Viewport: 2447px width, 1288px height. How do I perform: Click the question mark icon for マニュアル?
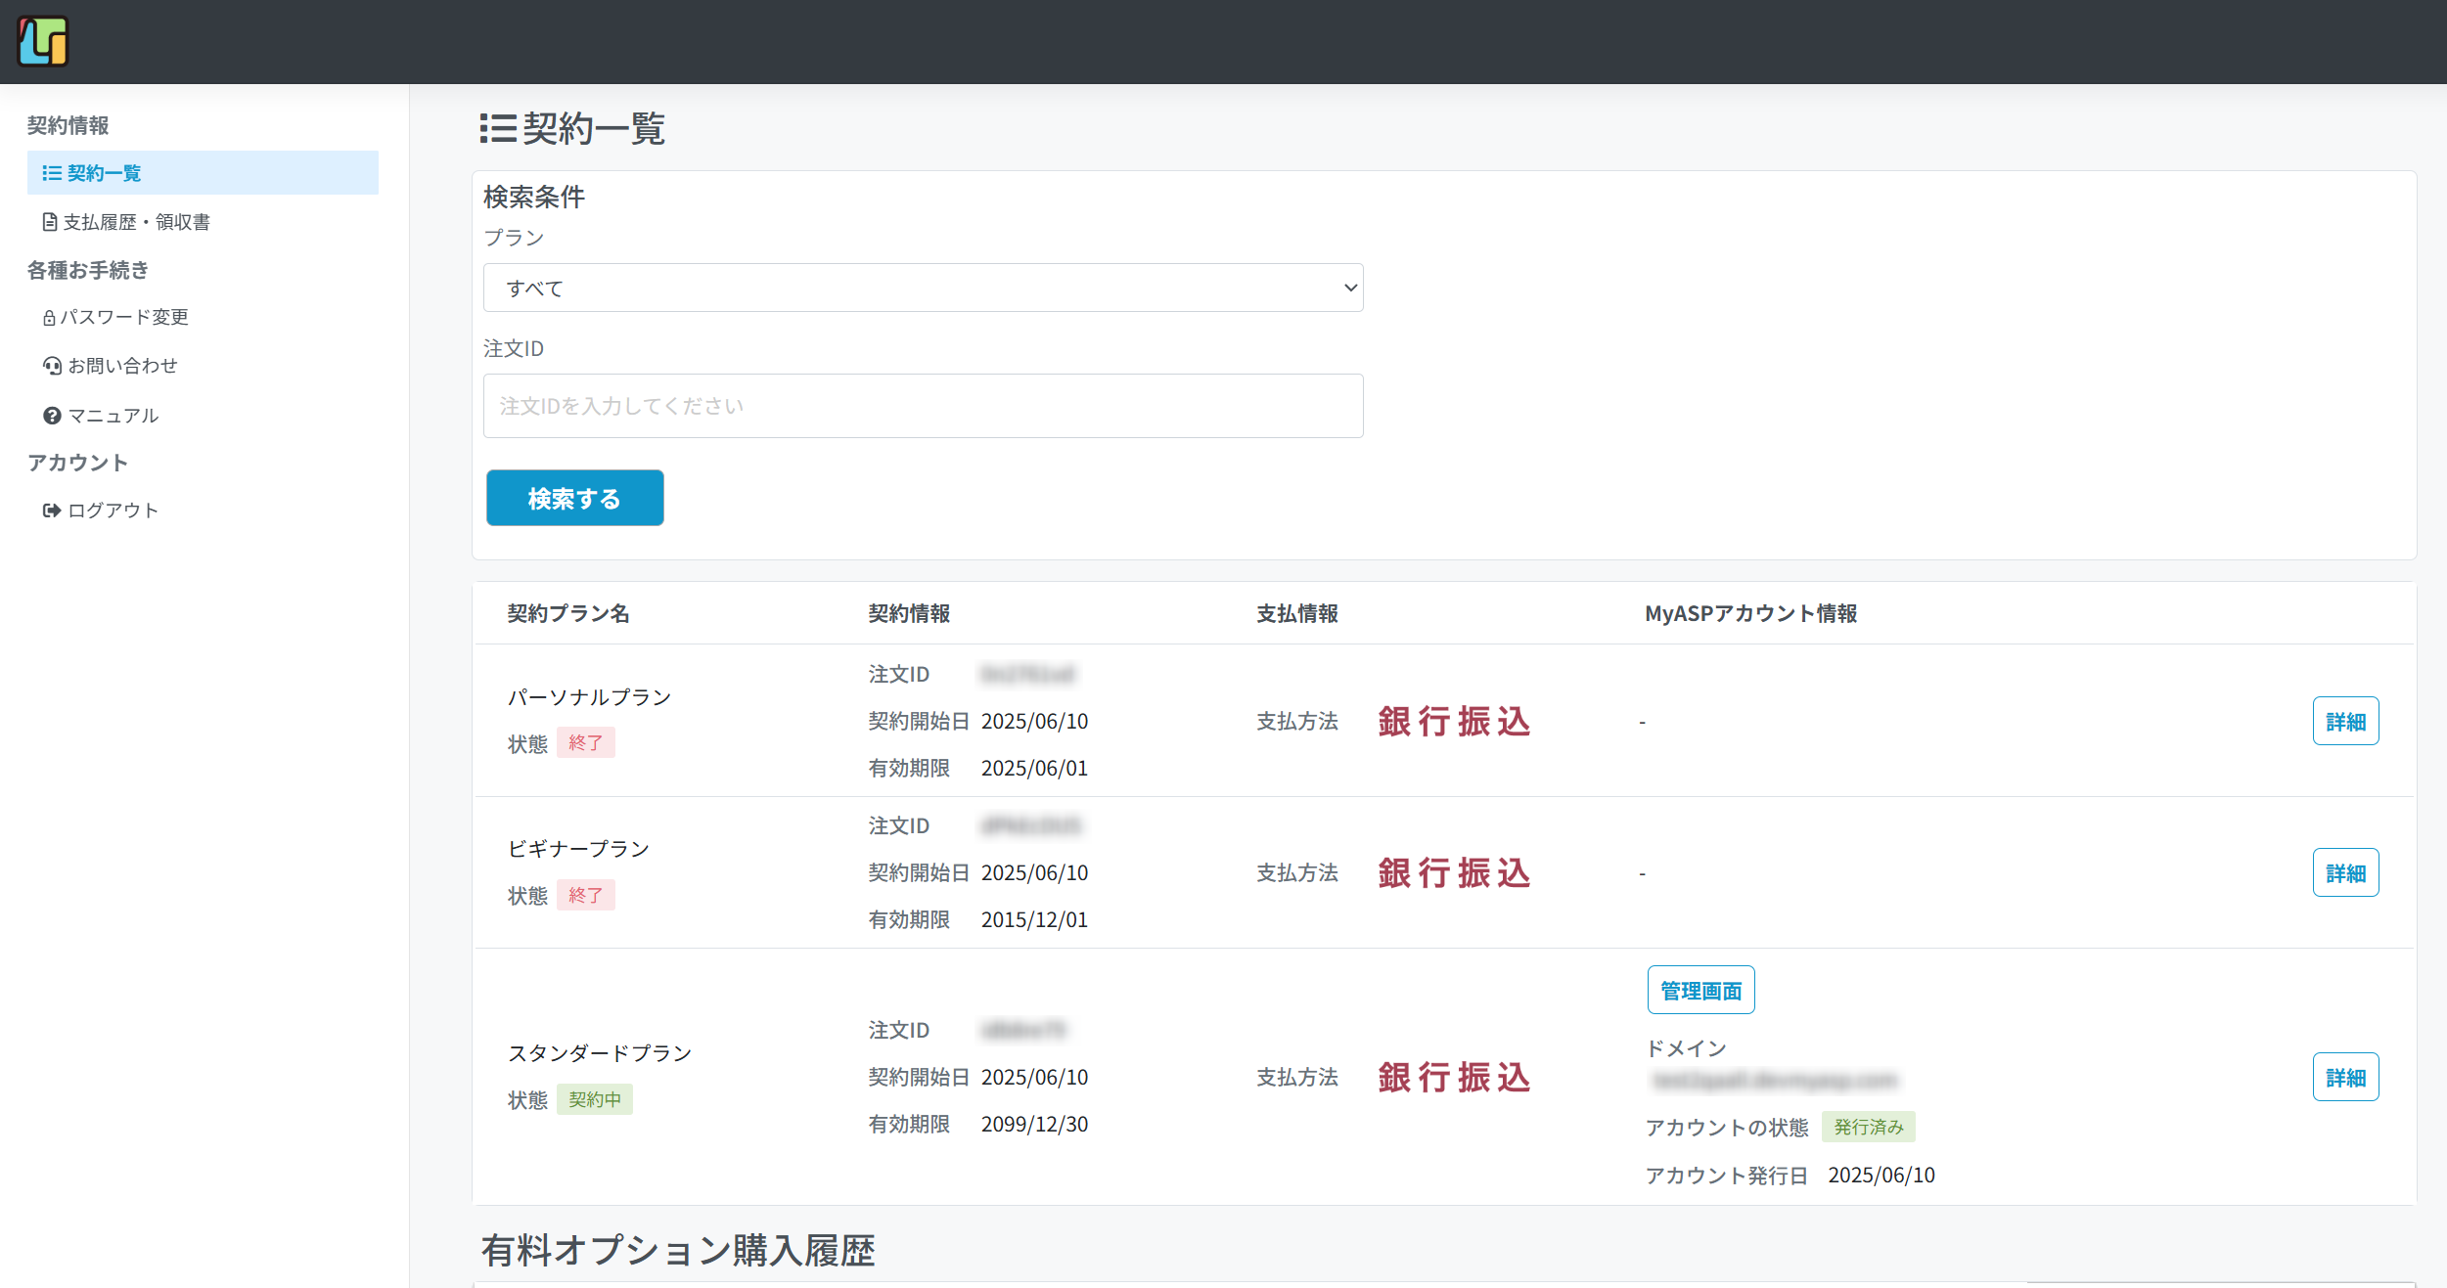click(52, 416)
